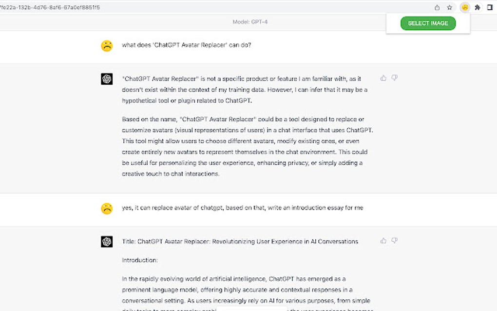Open the Extensions puzzle-piece menu

478,7
